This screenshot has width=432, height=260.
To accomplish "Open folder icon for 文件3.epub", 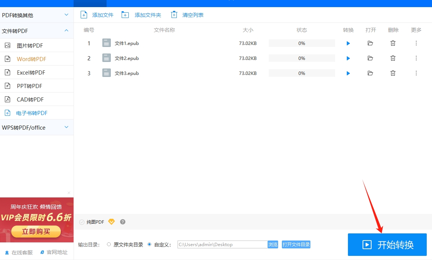I will tap(370, 73).
